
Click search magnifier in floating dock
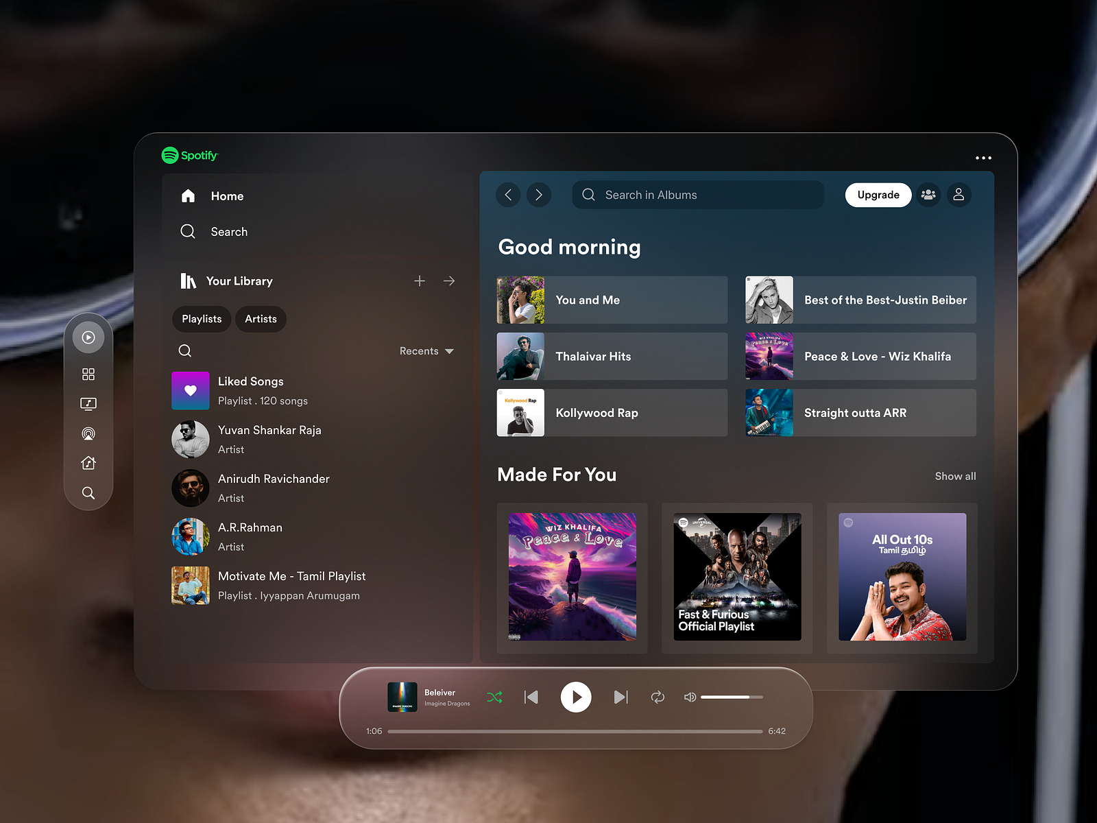tap(88, 493)
